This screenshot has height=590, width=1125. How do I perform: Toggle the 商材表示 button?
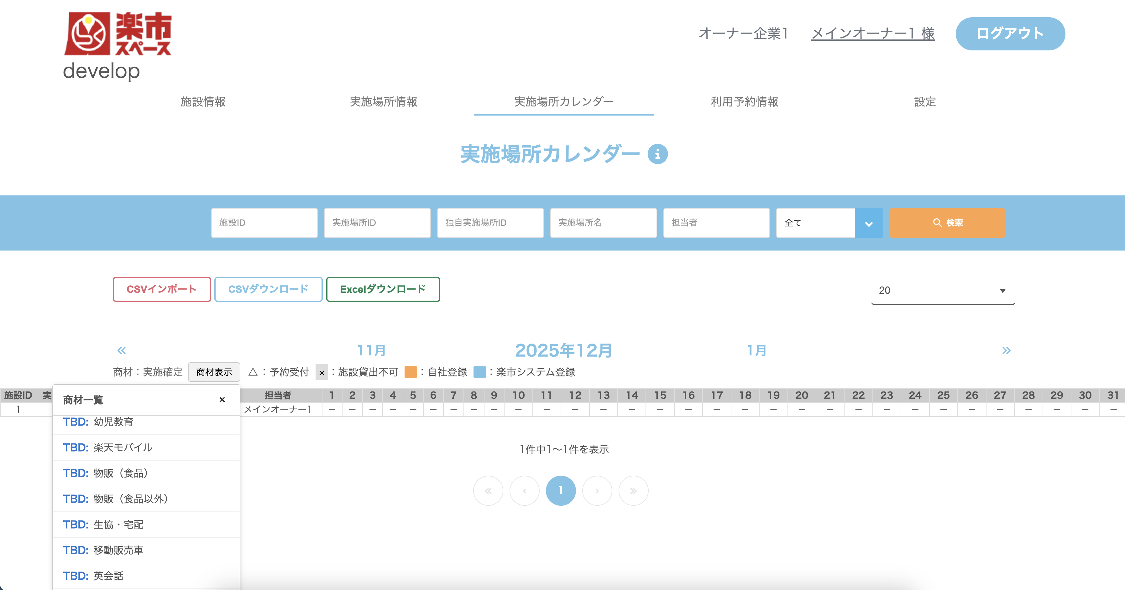click(x=214, y=372)
